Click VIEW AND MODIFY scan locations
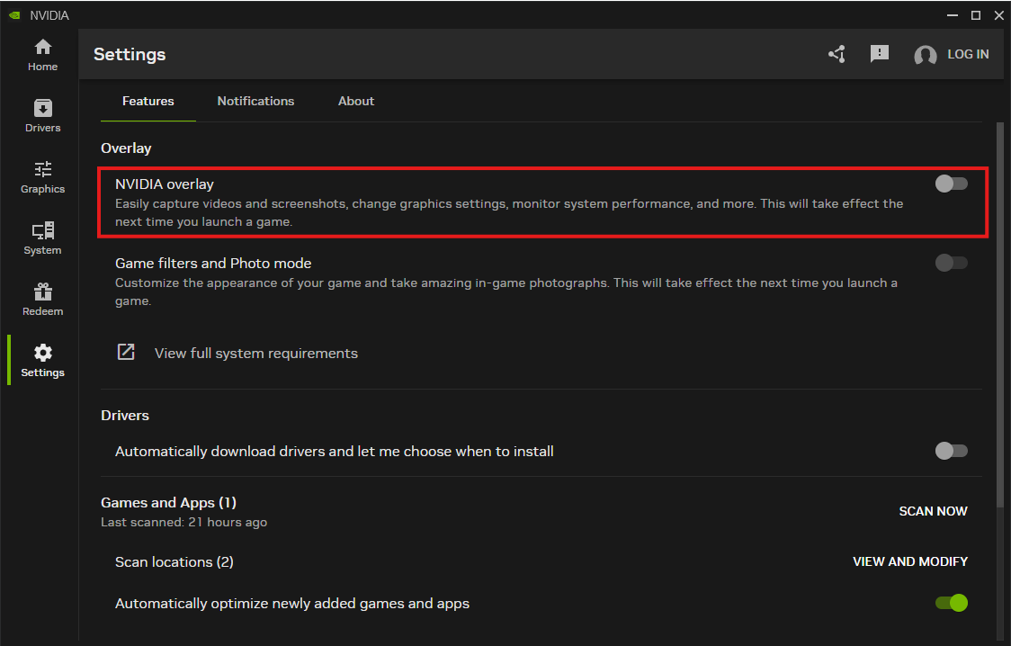 point(909,561)
